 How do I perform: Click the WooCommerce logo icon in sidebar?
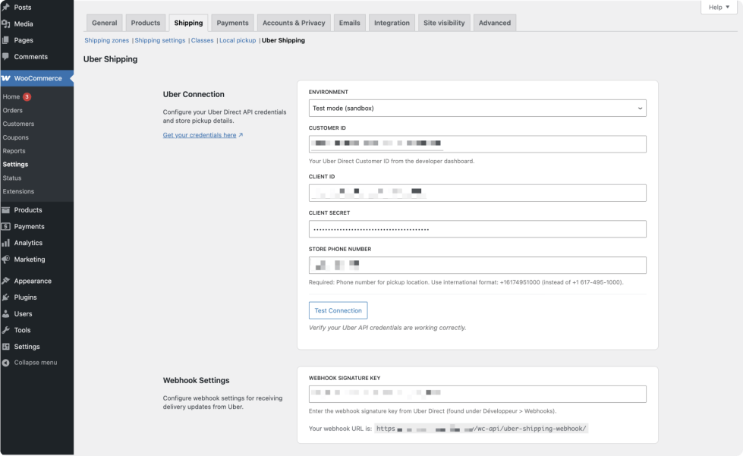click(x=6, y=78)
